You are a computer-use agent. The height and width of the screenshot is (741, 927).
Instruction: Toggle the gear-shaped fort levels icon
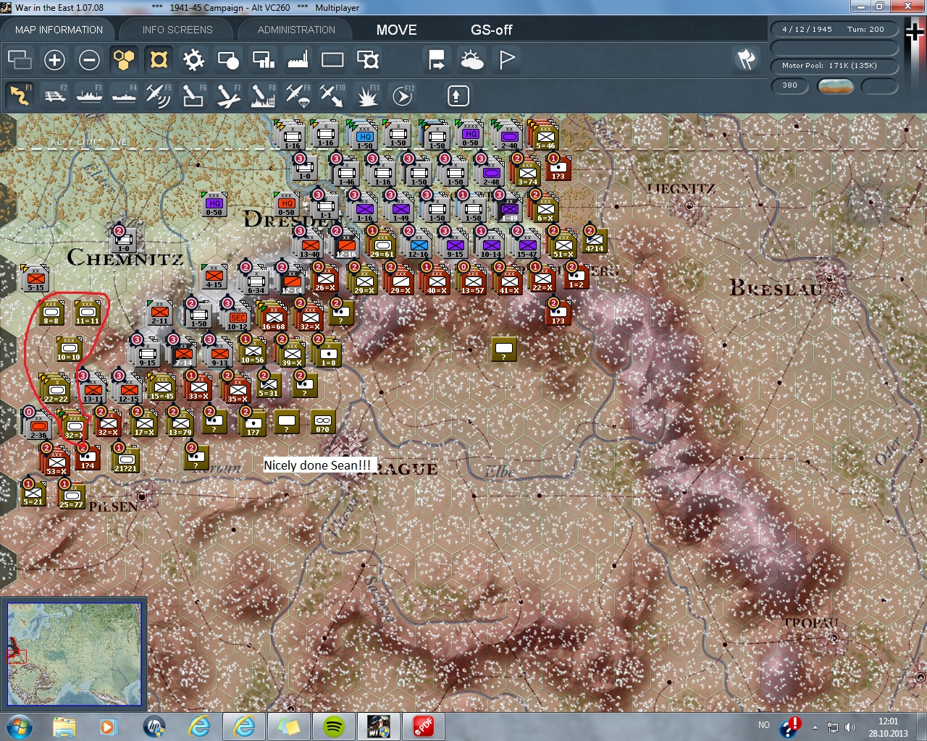(193, 59)
